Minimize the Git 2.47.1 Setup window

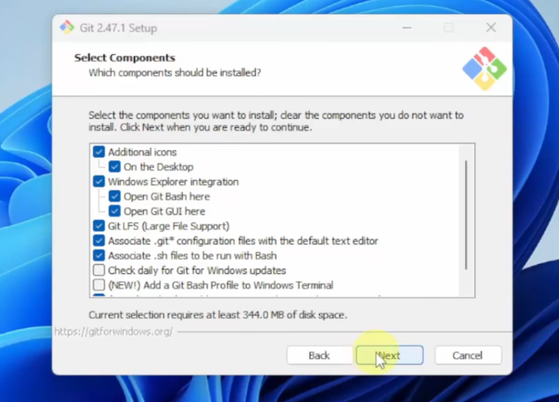407,27
